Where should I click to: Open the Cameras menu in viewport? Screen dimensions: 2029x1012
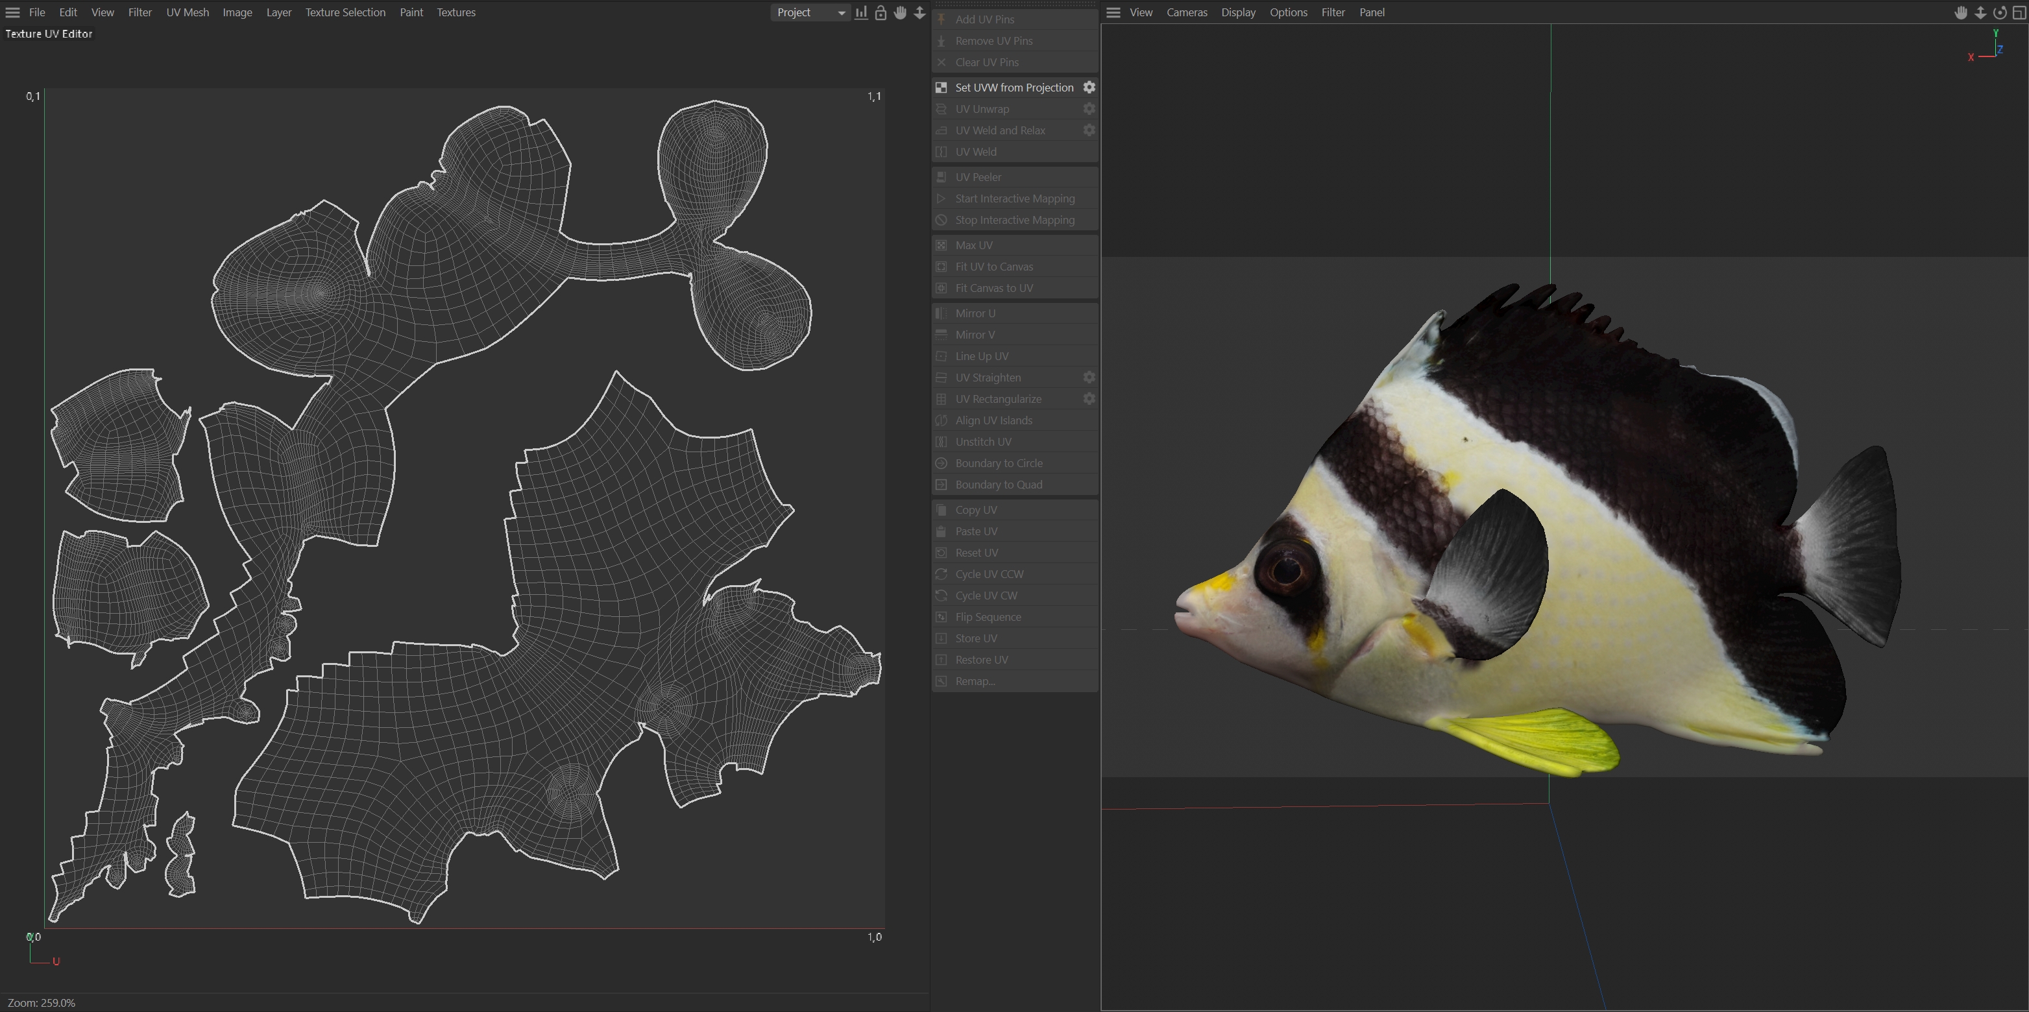[1186, 12]
